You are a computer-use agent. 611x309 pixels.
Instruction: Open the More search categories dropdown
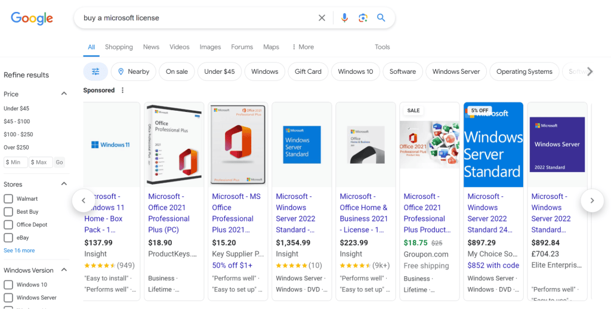(303, 47)
